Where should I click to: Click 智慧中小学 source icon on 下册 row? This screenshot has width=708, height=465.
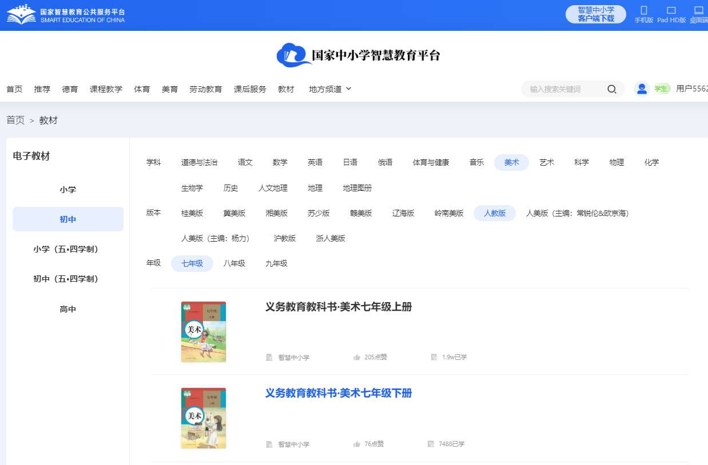[269, 444]
